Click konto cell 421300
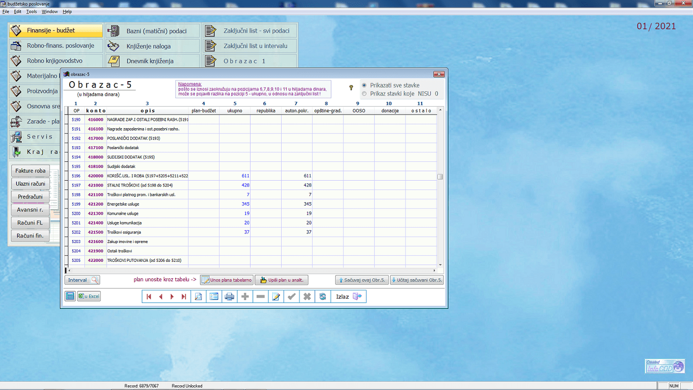693x390 pixels. [x=95, y=214]
